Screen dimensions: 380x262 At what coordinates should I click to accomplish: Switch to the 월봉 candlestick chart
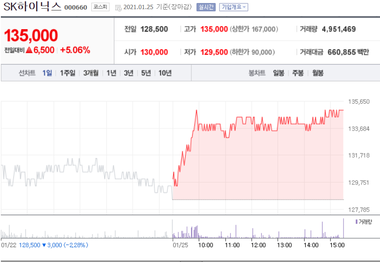pos(318,73)
